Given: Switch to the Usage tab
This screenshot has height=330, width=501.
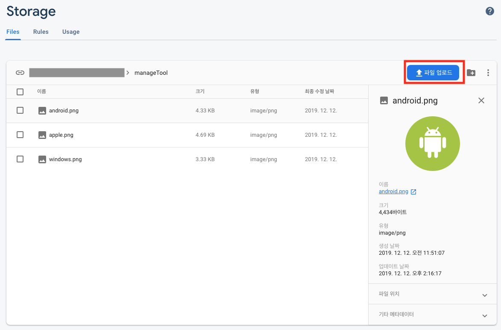Looking at the screenshot, I should (71, 32).
